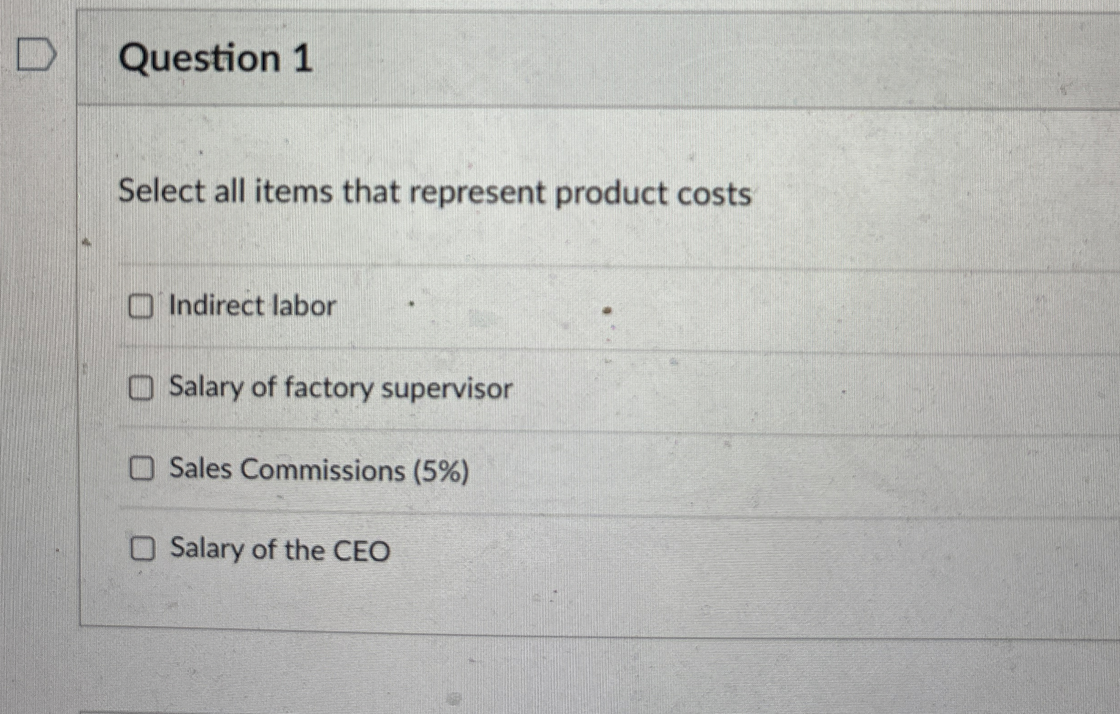1120x714 pixels.
Task: Click the Indirect labor answer label
Action: [251, 306]
